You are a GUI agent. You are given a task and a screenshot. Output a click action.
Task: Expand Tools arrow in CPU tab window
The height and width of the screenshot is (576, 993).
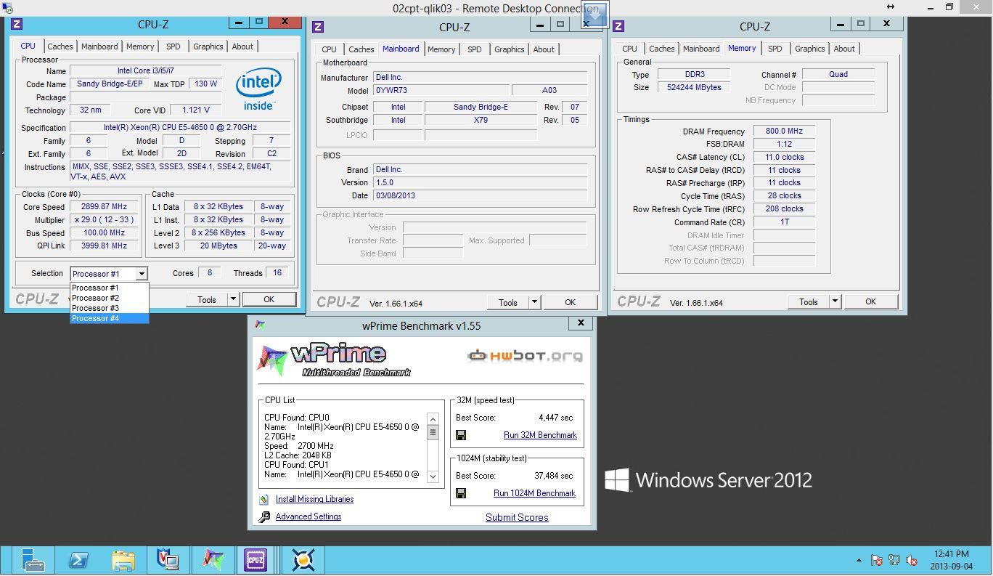233,299
